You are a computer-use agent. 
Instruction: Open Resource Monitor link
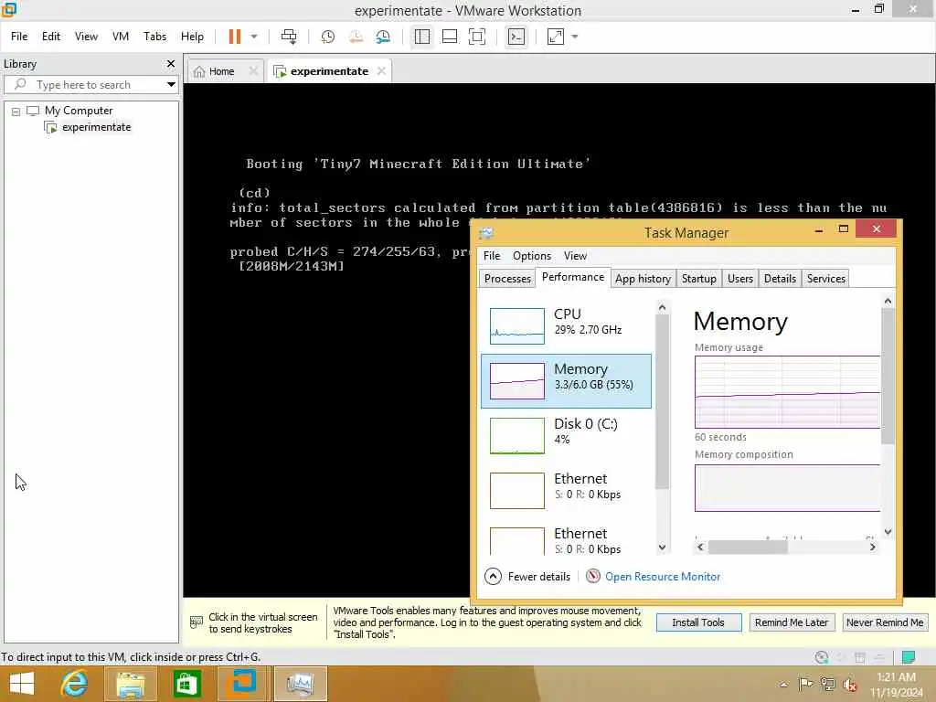tap(663, 577)
